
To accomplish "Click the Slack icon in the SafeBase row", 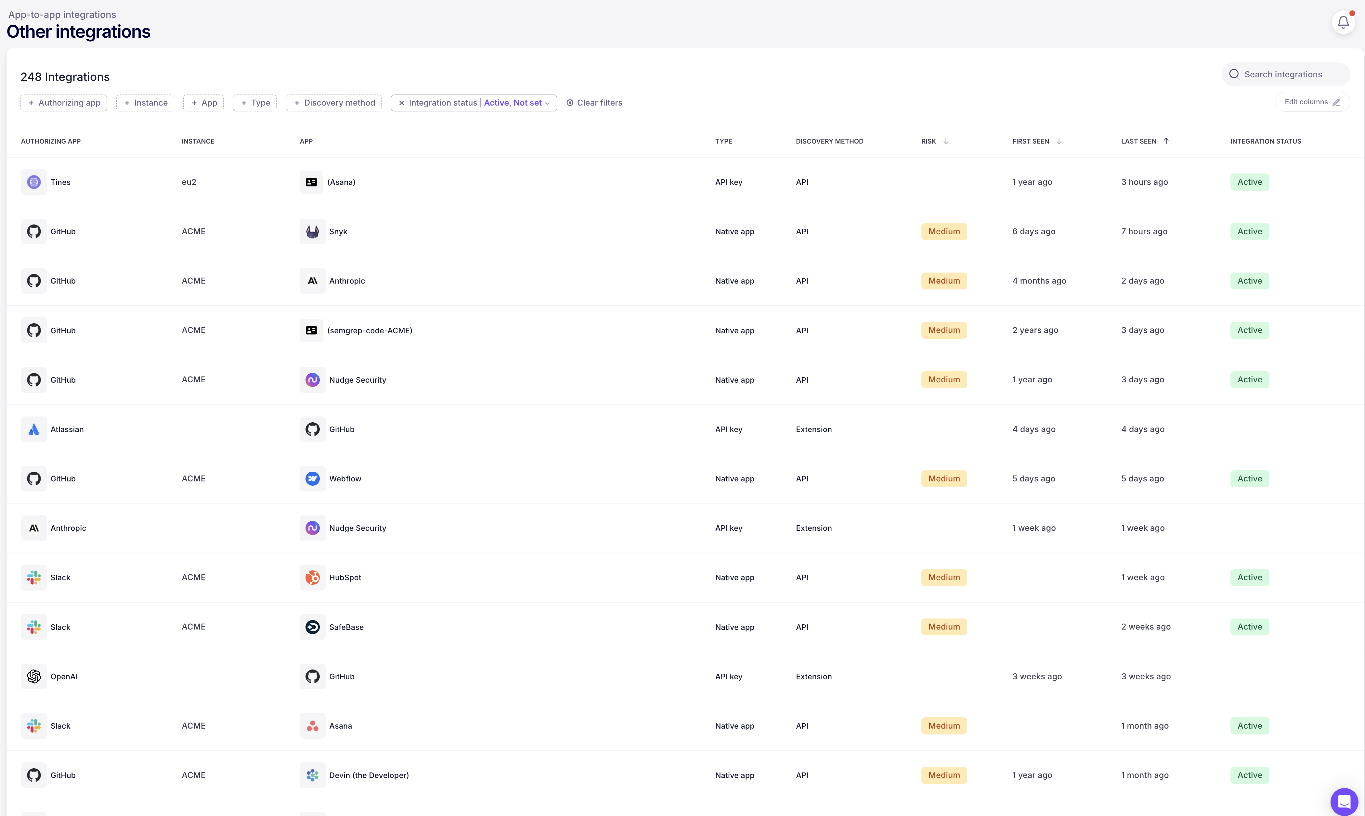I will [x=34, y=627].
